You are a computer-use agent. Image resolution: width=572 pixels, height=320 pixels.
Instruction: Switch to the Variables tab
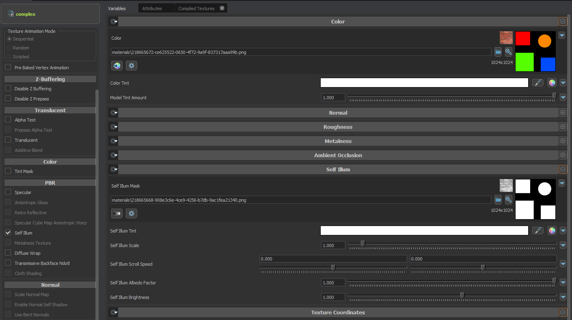coord(117,8)
